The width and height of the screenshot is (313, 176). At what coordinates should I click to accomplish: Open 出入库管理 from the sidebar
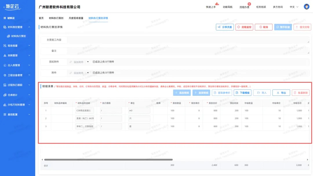[4, 65]
